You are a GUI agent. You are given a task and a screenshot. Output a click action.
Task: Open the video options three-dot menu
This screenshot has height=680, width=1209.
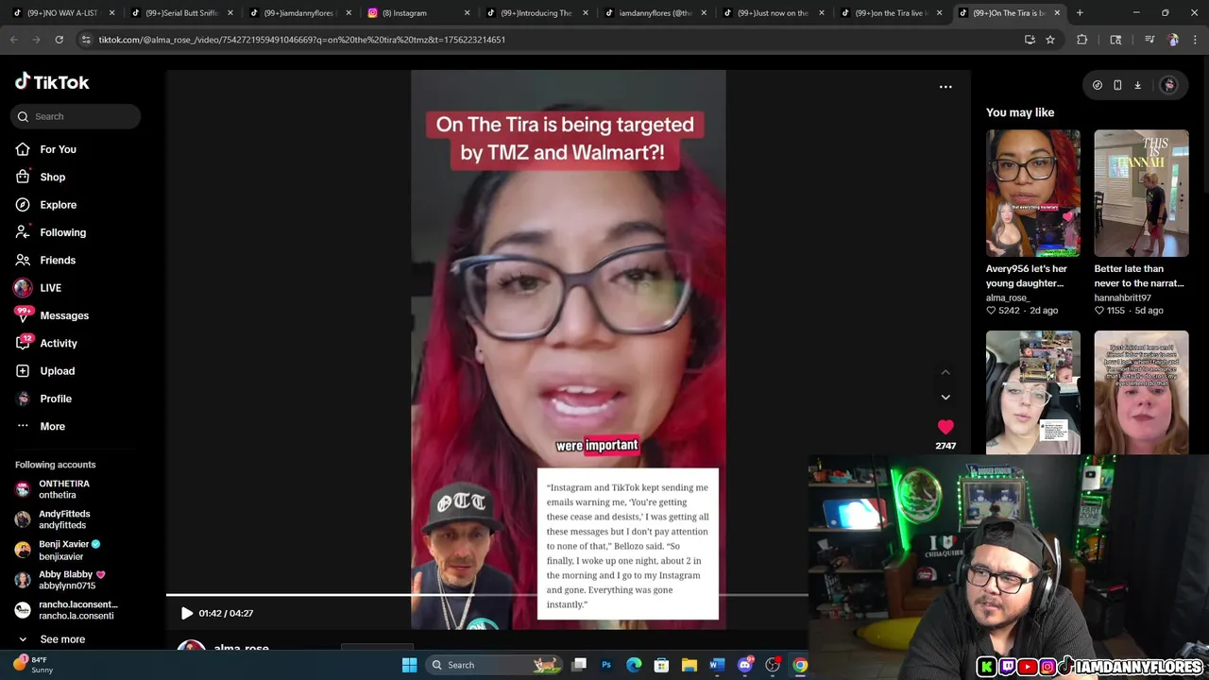(x=945, y=87)
